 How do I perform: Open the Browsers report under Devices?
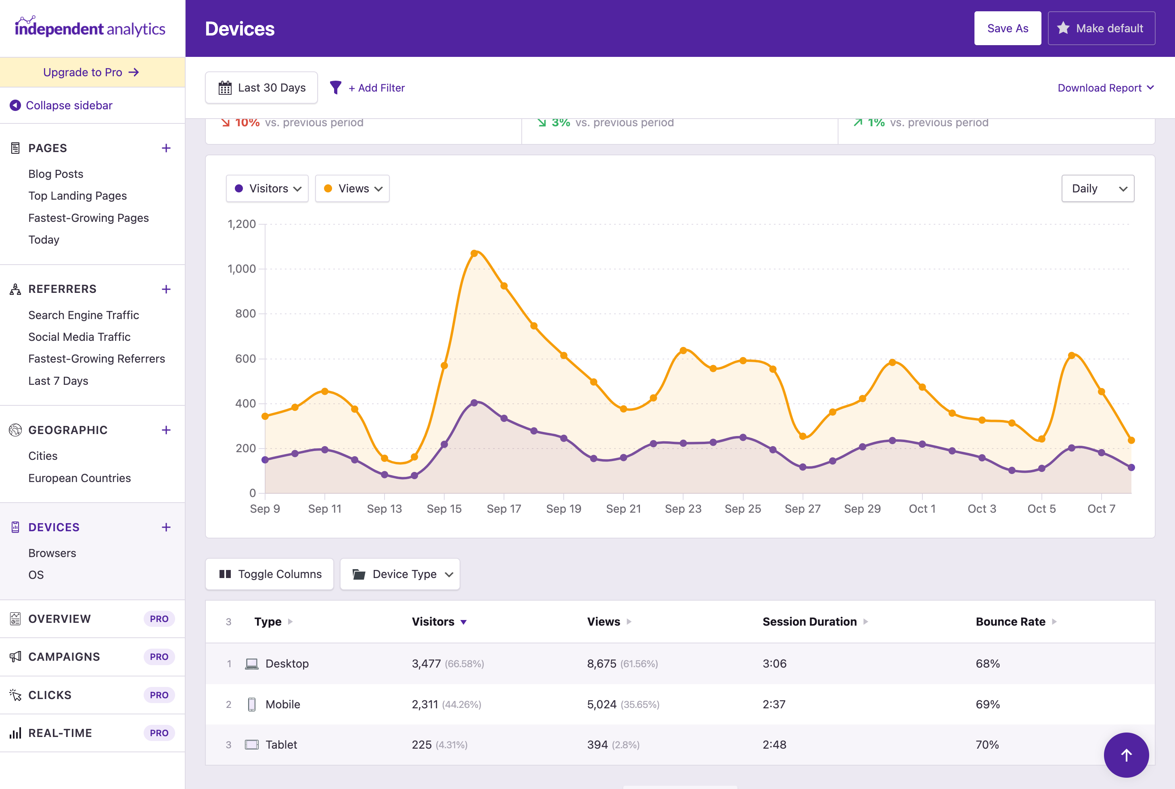point(52,553)
